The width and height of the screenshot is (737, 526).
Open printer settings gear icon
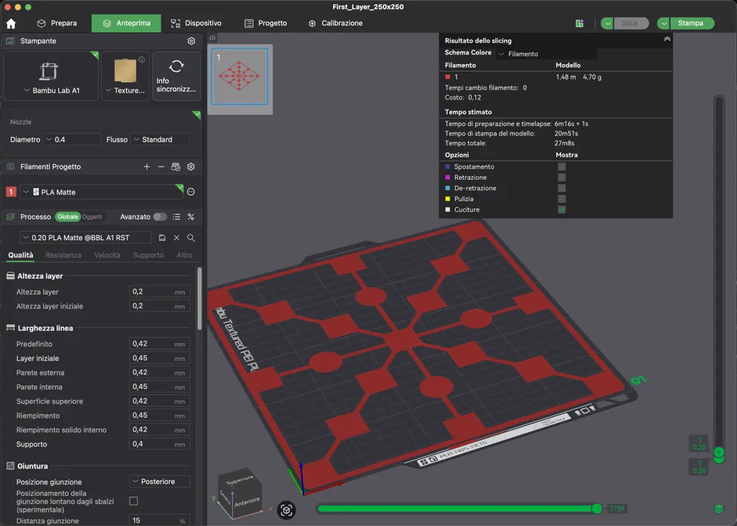click(x=192, y=41)
